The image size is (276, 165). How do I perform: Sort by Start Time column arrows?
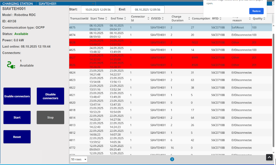point(106,18)
